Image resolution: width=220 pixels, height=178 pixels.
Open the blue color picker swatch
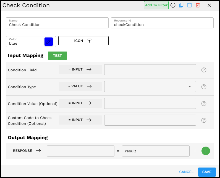(x=49, y=42)
